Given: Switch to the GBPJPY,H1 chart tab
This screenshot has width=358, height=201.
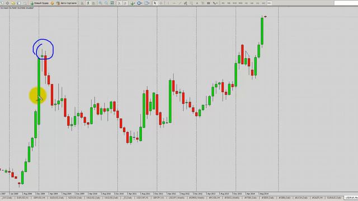Looking at the screenshot, I should click(x=158, y=198).
